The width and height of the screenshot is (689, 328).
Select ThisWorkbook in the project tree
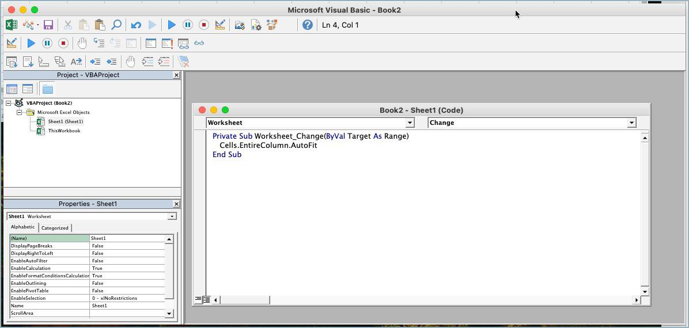tap(64, 131)
